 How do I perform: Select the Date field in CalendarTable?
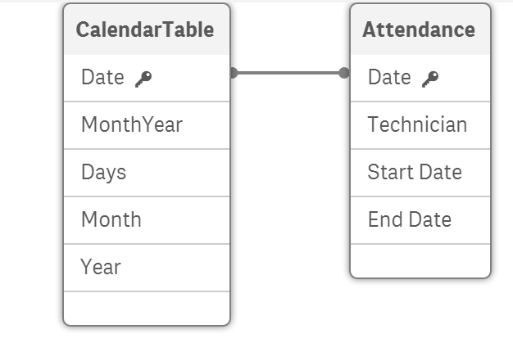point(103,78)
